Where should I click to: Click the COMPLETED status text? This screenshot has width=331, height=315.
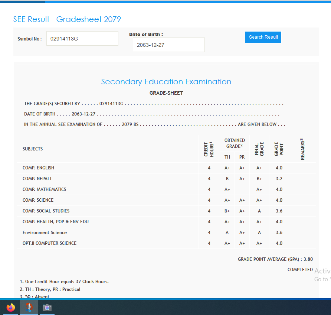(x=300, y=270)
